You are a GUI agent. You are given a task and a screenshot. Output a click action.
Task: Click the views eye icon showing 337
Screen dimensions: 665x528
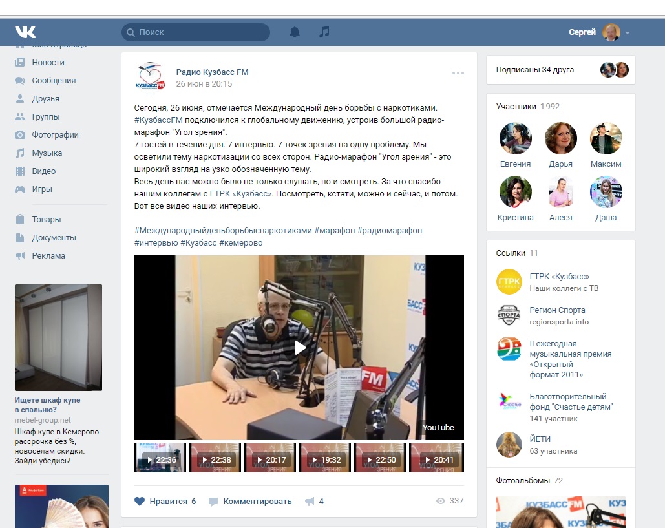point(441,501)
